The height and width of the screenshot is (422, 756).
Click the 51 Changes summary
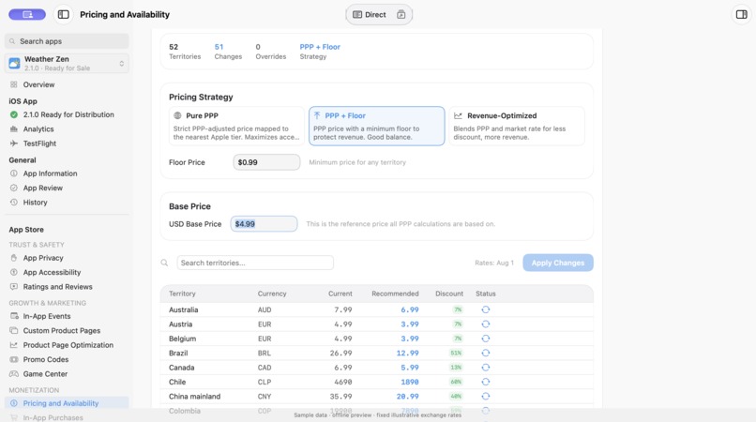point(228,52)
